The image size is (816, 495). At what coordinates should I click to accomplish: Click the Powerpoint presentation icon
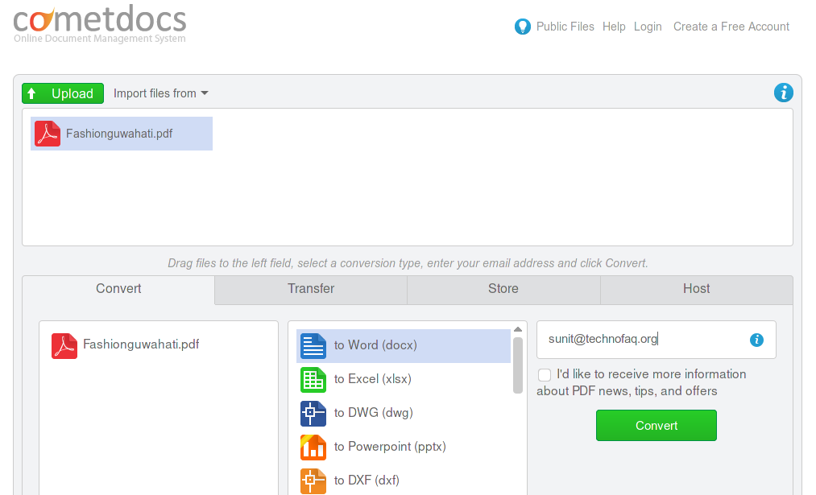click(313, 448)
